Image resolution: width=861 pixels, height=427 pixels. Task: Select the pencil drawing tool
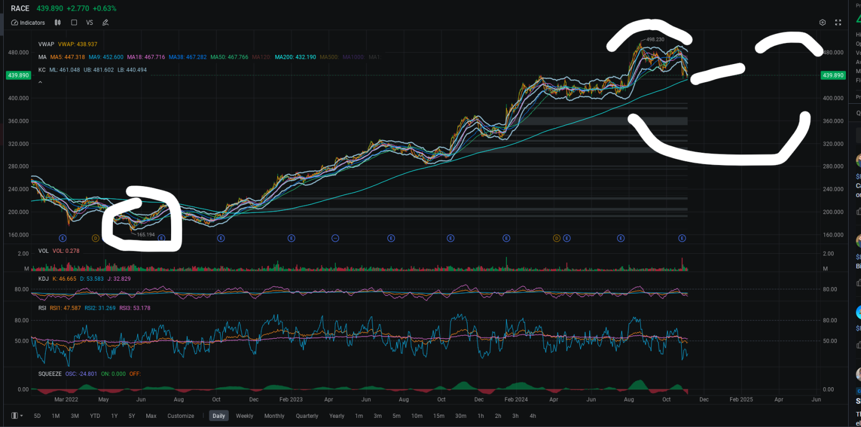tap(105, 23)
